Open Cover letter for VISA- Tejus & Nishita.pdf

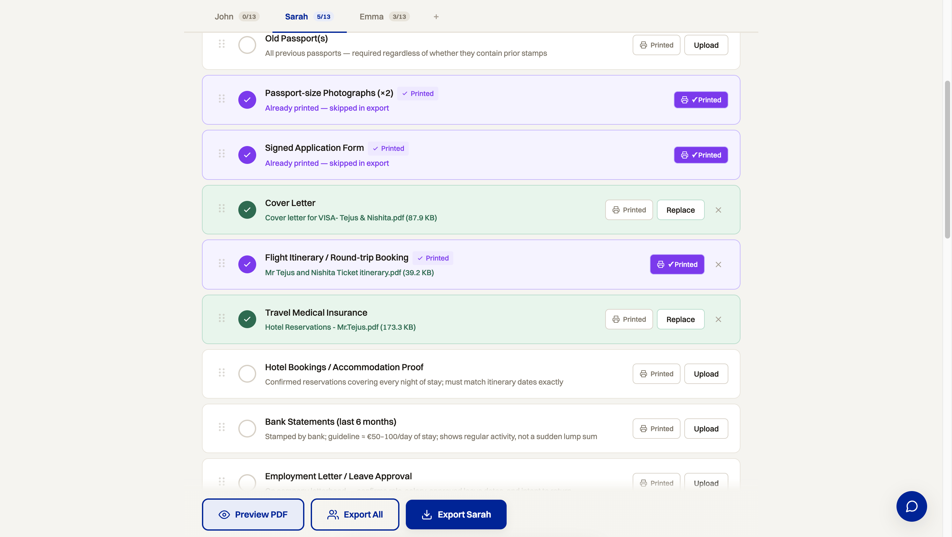click(x=351, y=217)
